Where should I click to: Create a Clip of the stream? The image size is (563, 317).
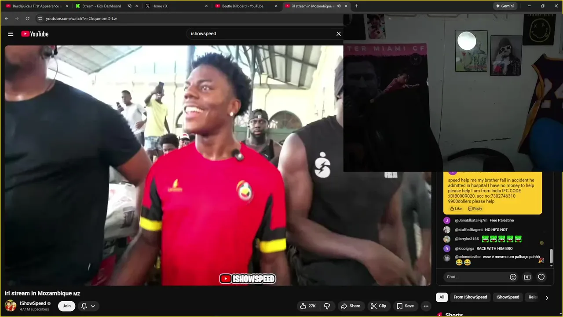pos(378,306)
